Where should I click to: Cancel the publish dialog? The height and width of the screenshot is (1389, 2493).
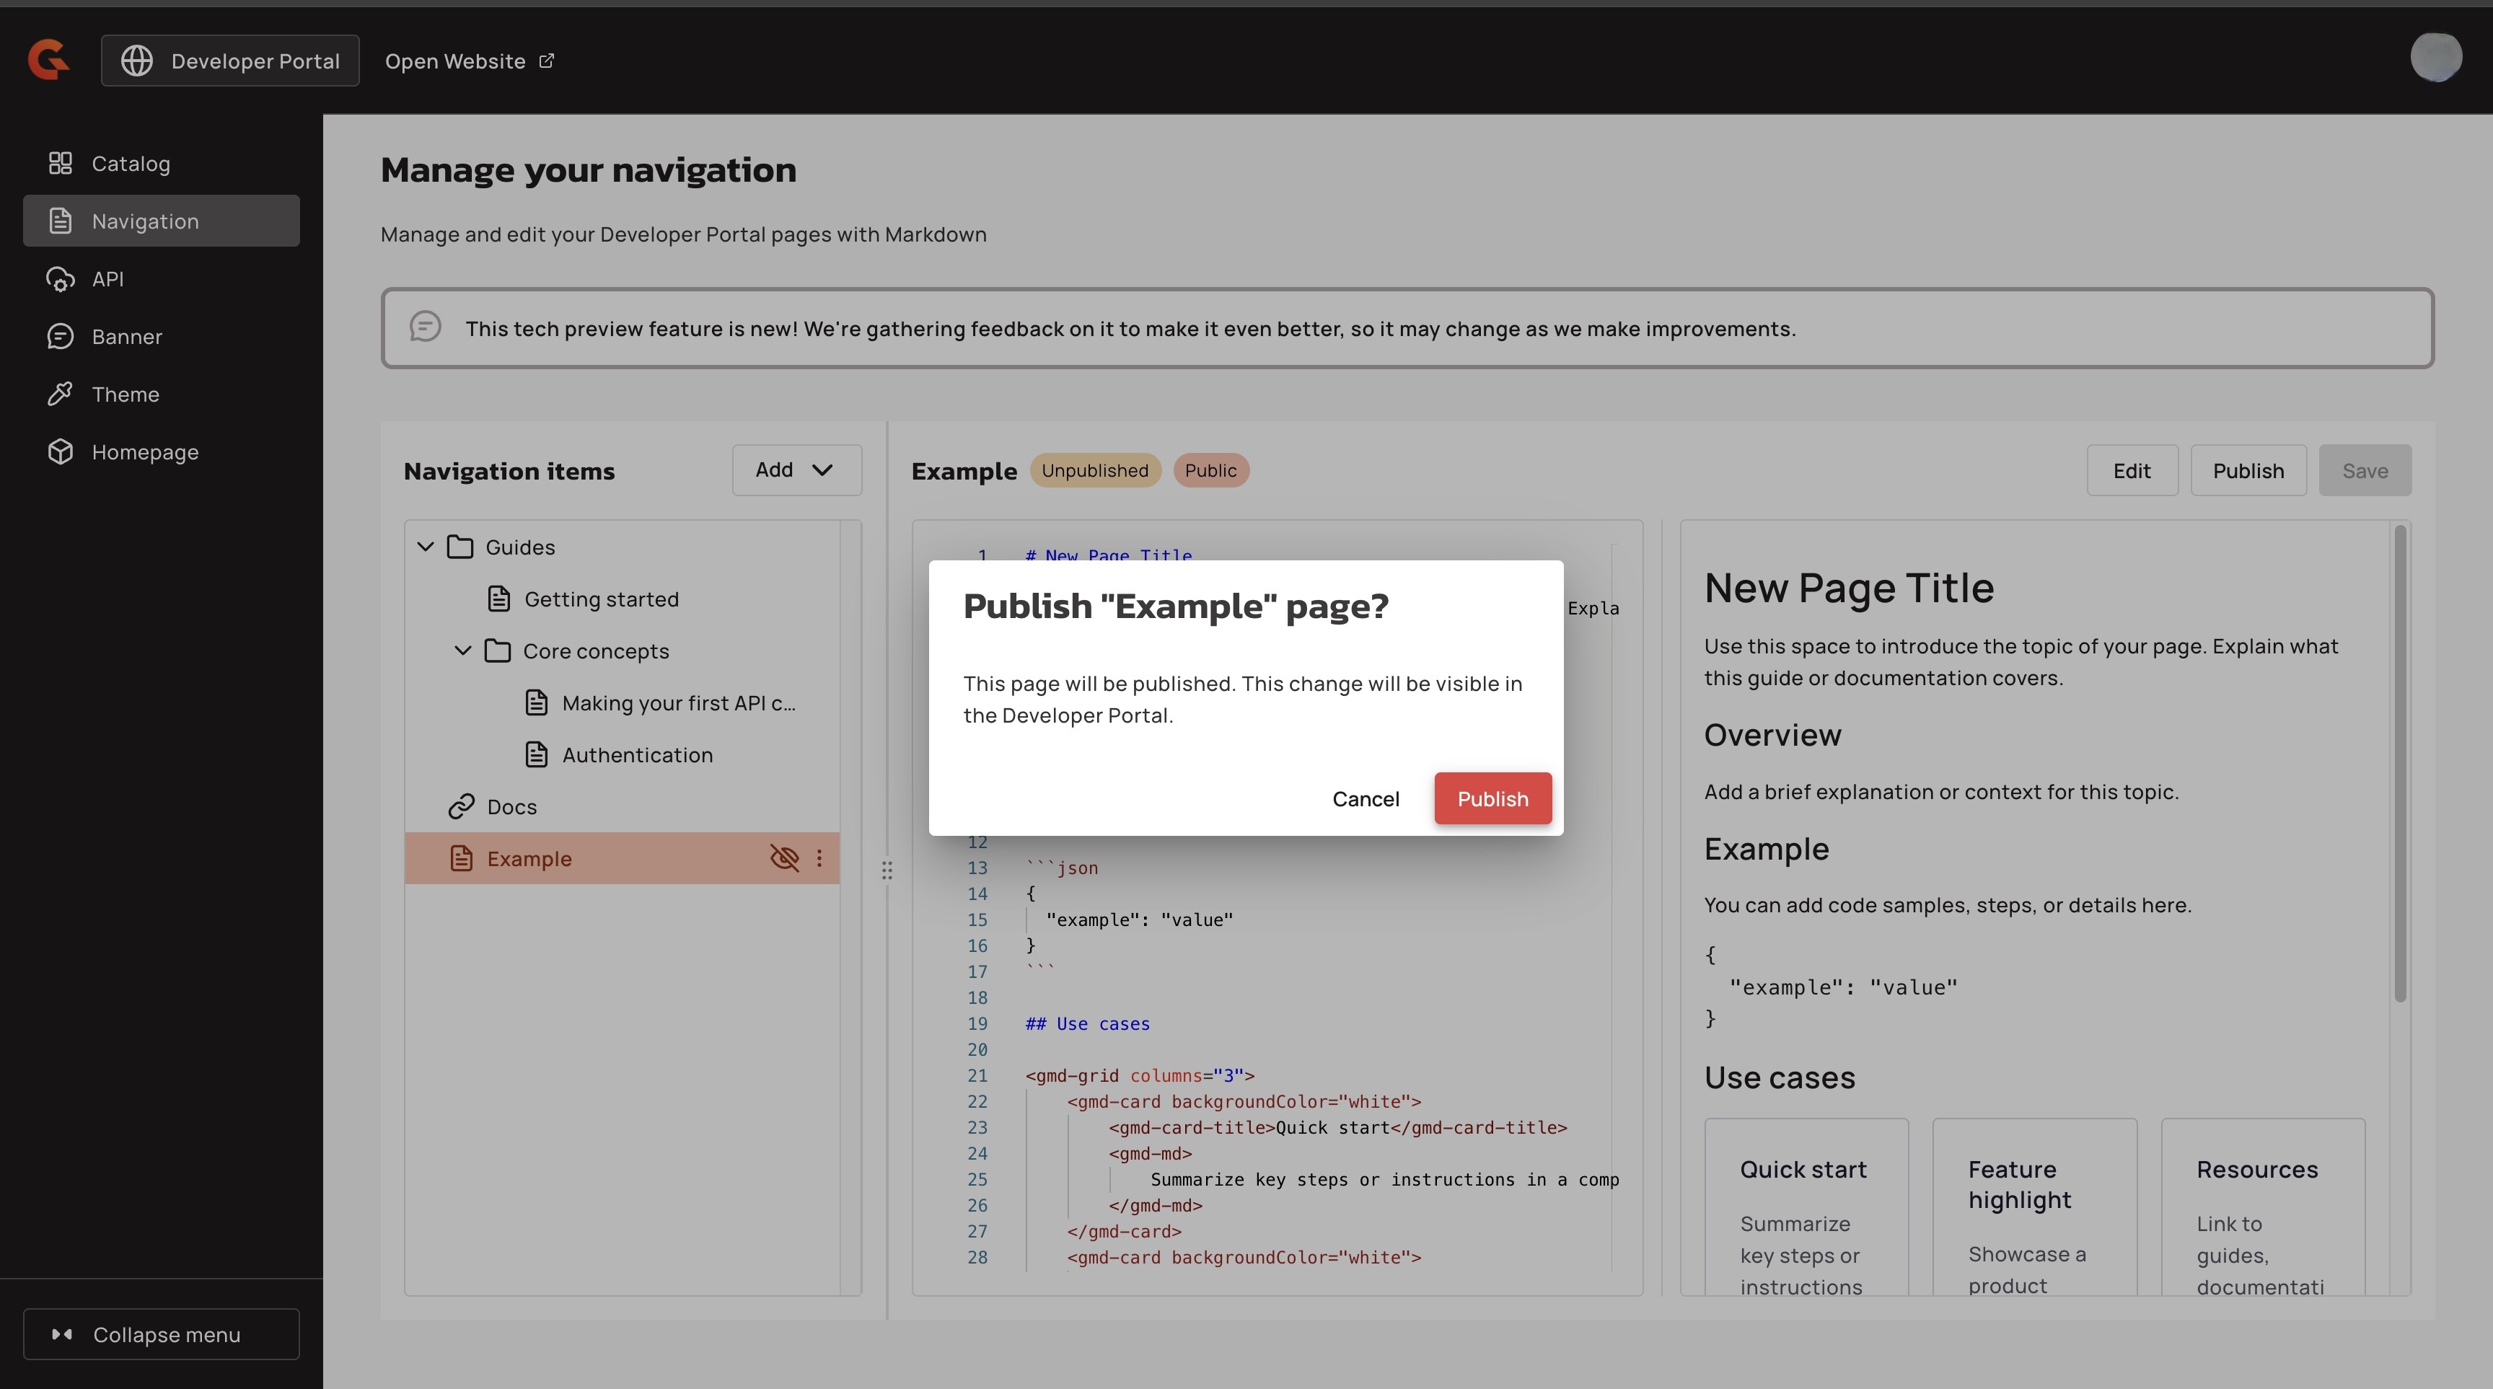point(1365,799)
